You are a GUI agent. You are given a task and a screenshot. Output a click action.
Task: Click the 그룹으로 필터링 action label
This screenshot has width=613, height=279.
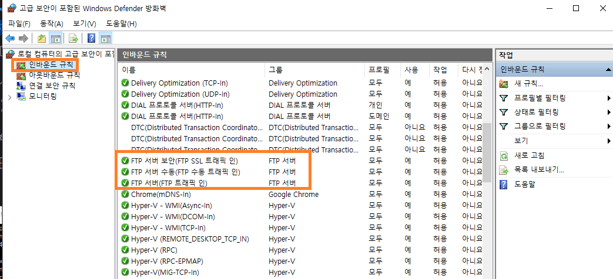tap(540, 126)
